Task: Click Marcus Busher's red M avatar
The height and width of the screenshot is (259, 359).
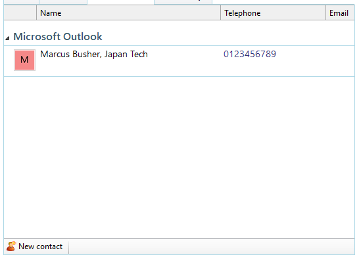Action: coord(25,60)
